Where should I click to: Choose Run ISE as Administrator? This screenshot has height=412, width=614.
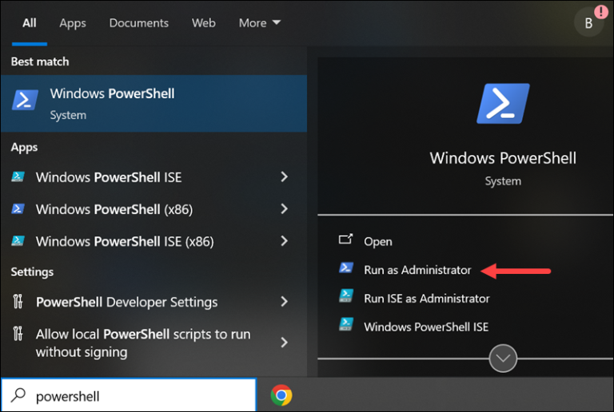click(x=427, y=299)
